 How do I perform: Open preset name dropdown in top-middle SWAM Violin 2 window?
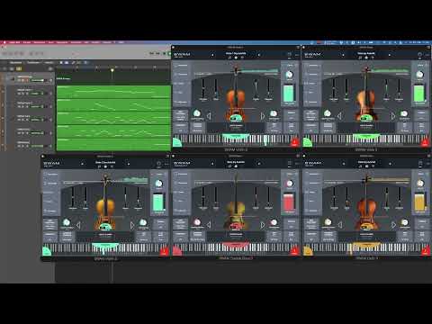click(236, 53)
